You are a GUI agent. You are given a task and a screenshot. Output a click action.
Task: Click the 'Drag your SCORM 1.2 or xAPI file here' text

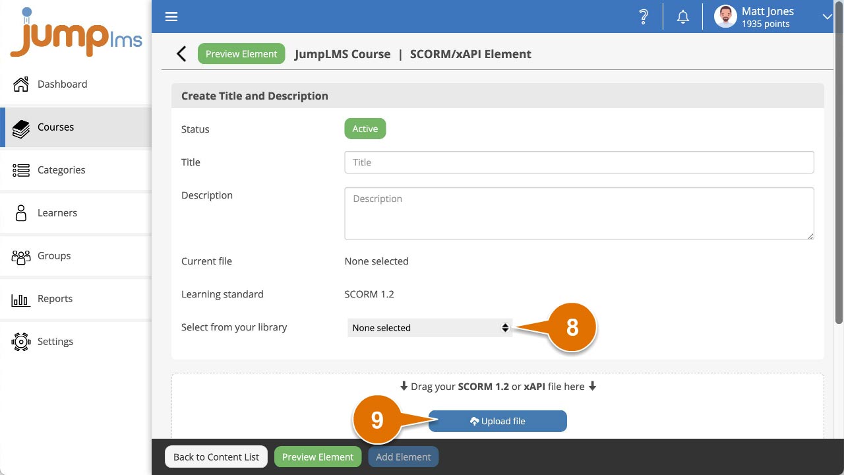pyautogui.click(x=498, y=387)
